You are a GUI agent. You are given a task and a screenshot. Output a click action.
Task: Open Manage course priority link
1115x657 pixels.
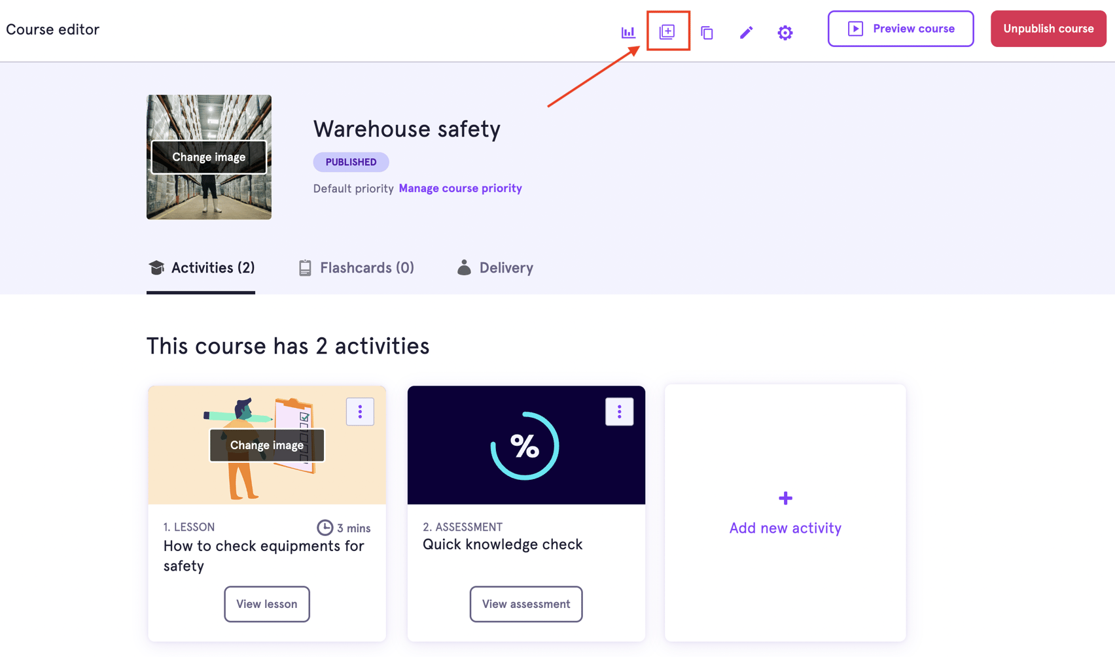click(460, 188)
